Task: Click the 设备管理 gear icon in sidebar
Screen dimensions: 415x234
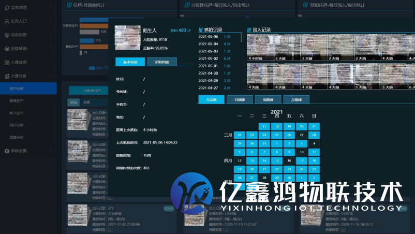Action: (x=7, y=49)
